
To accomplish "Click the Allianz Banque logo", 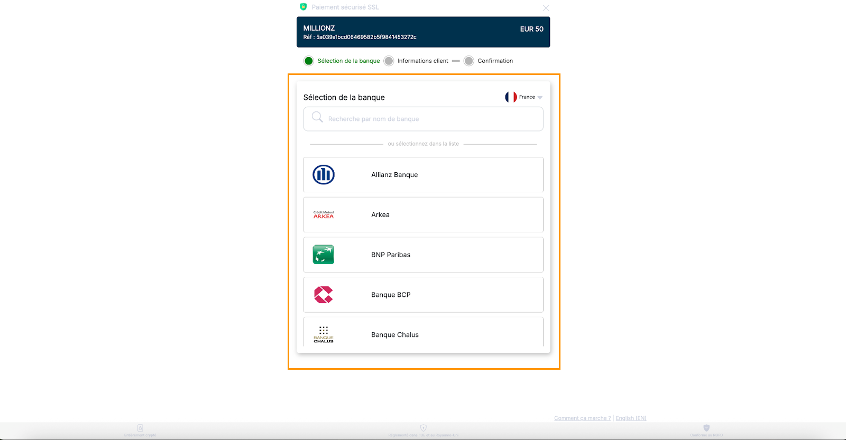I will coord(324,175).
